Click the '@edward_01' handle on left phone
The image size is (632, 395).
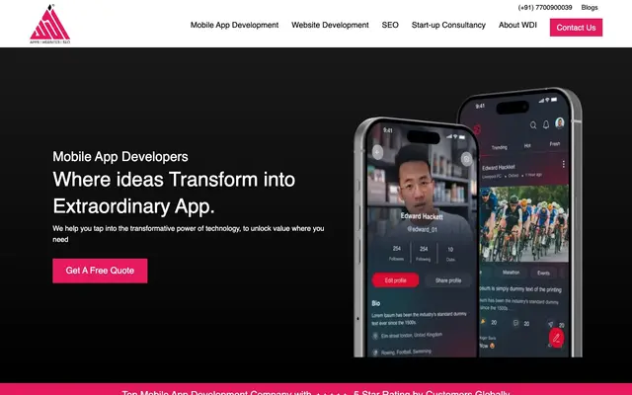point(422,229)
